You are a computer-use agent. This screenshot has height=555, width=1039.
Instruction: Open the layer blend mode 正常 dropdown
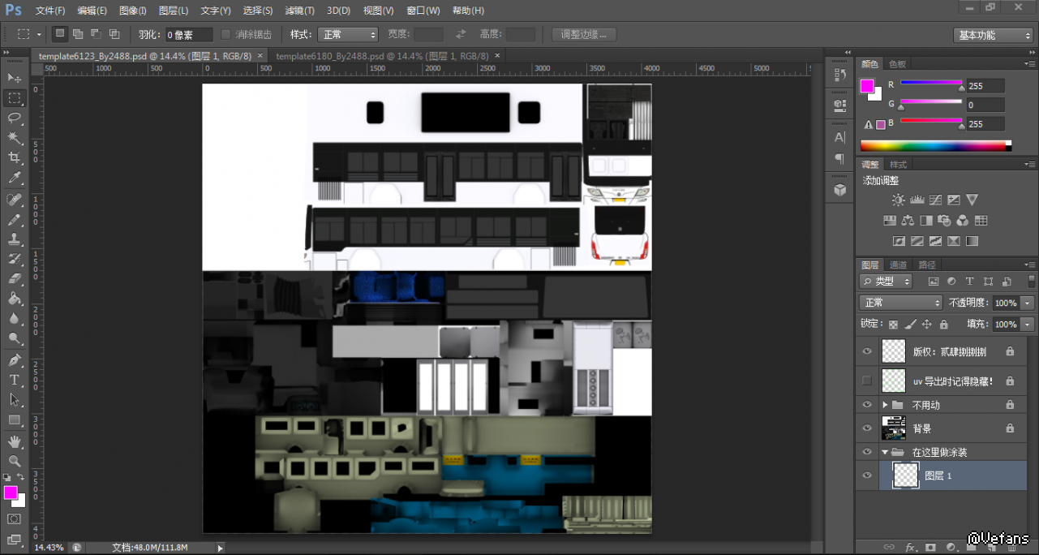tap(900, 303)
